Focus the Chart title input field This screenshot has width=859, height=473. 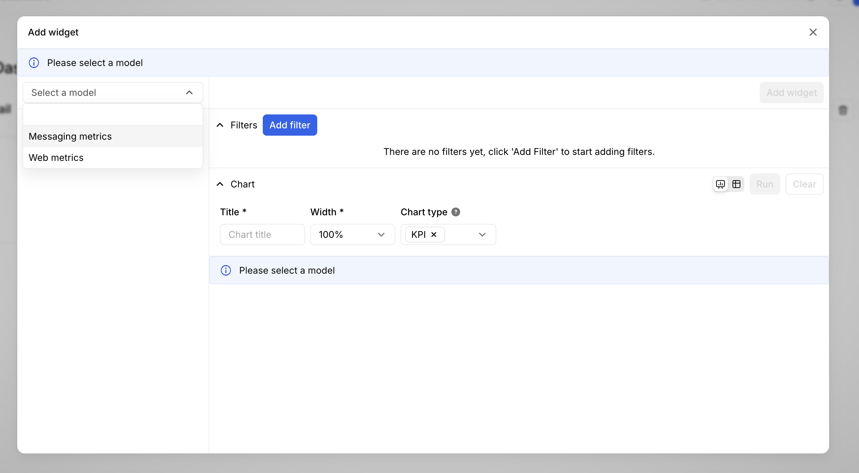[x=262, y=235]
